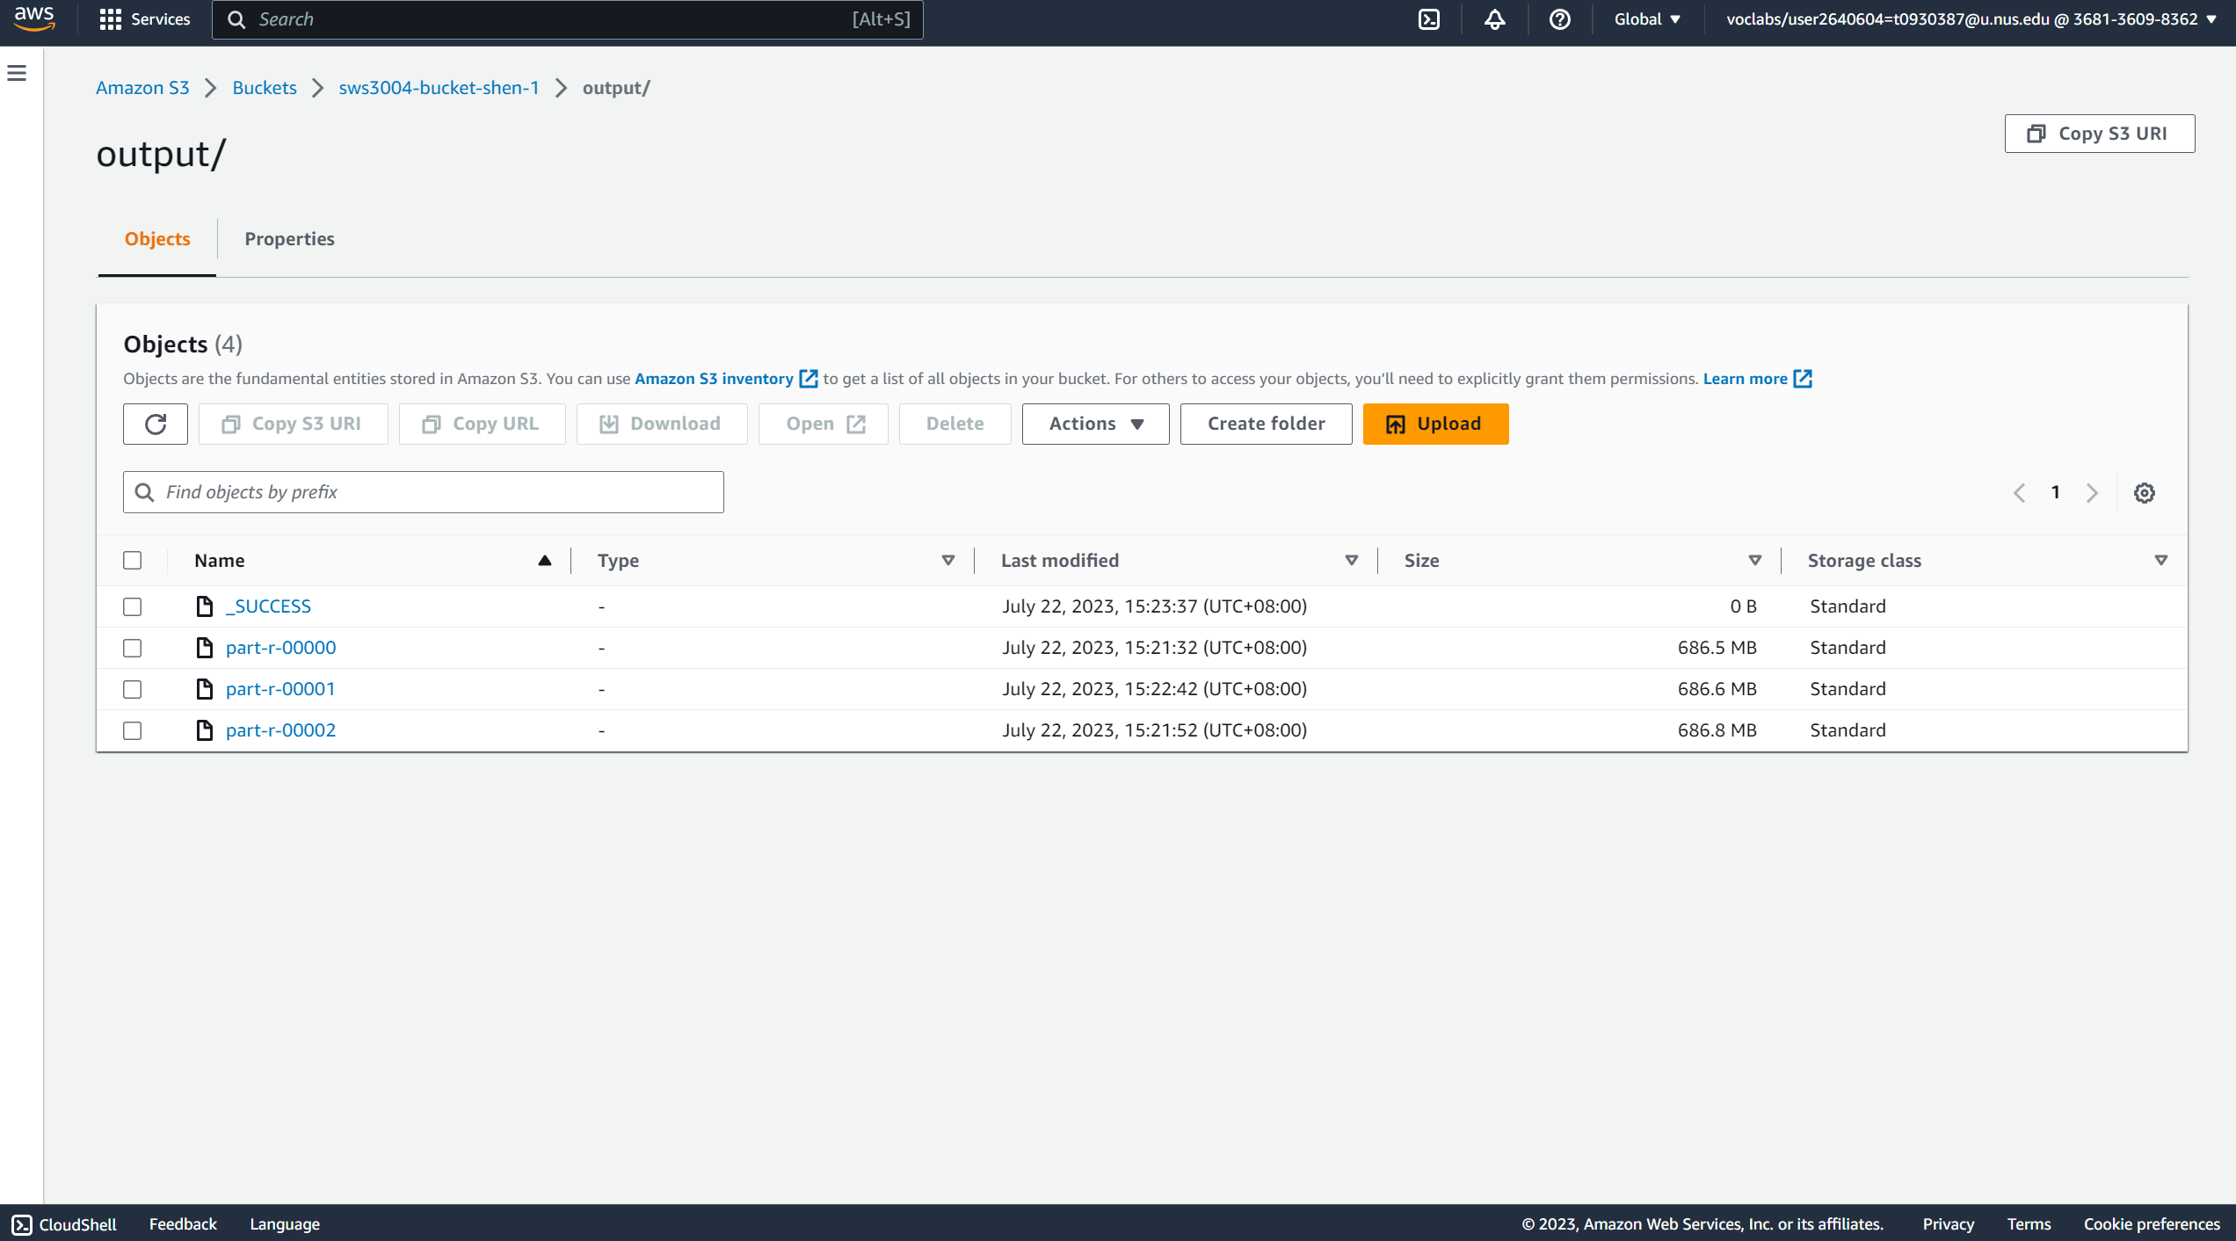Open sws3004-bucket-shen-1 breadcrumb
2236x1241 pixels.
point(439,88)
